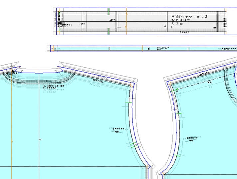Click the 半袖Tシャツ メンズ title text

tap(188, 16)
